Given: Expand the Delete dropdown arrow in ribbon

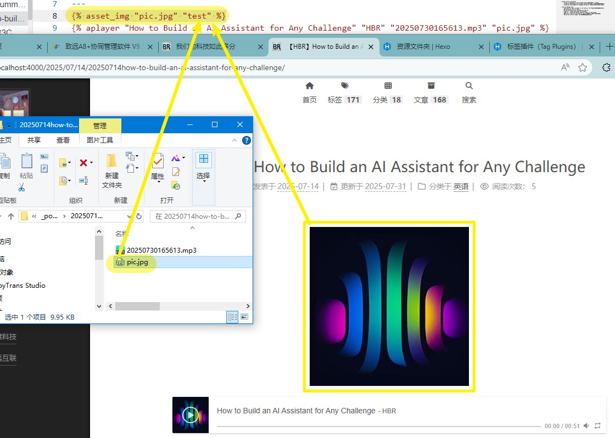Looking at the screenshot, I should (x=91, y=163).
